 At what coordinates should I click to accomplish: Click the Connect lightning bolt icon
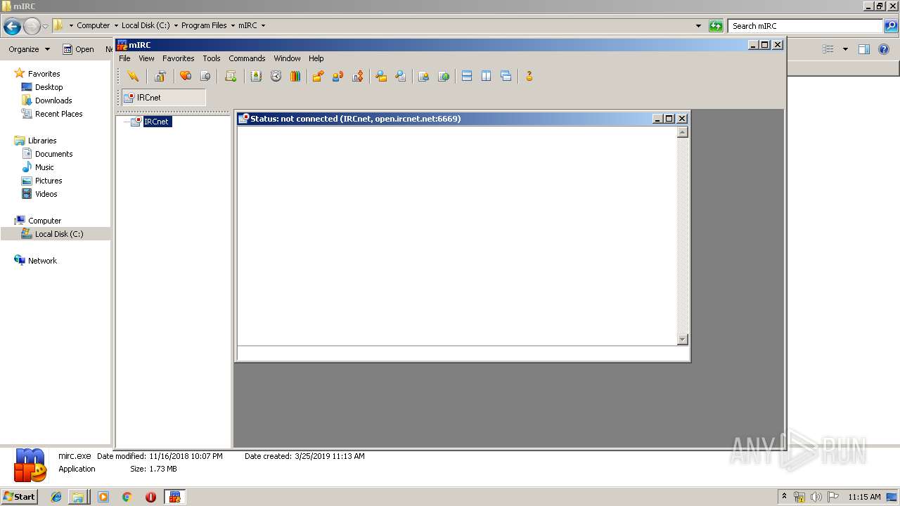[133, 76]
